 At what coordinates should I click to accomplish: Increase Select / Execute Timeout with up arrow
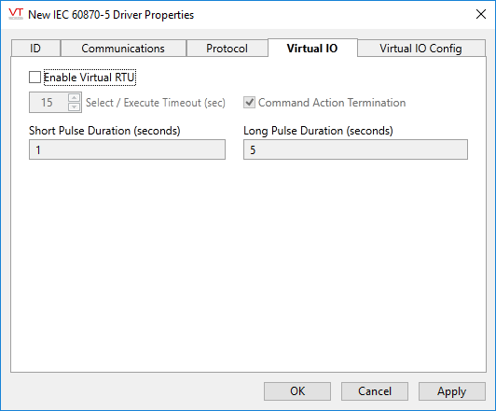(74, 97)
